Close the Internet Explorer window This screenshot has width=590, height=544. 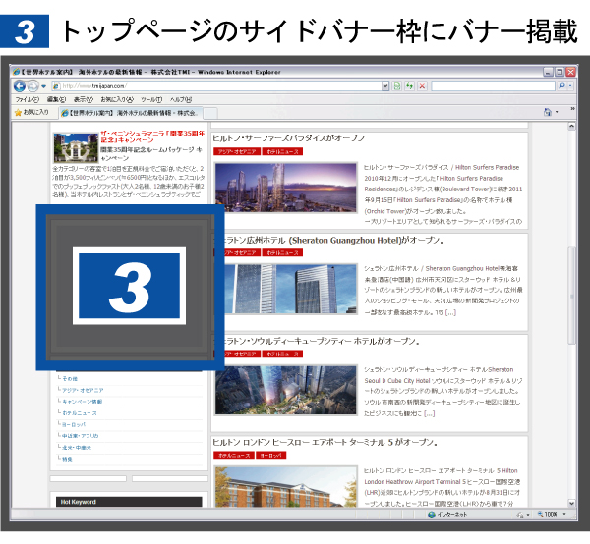click(x=570, y=72)
